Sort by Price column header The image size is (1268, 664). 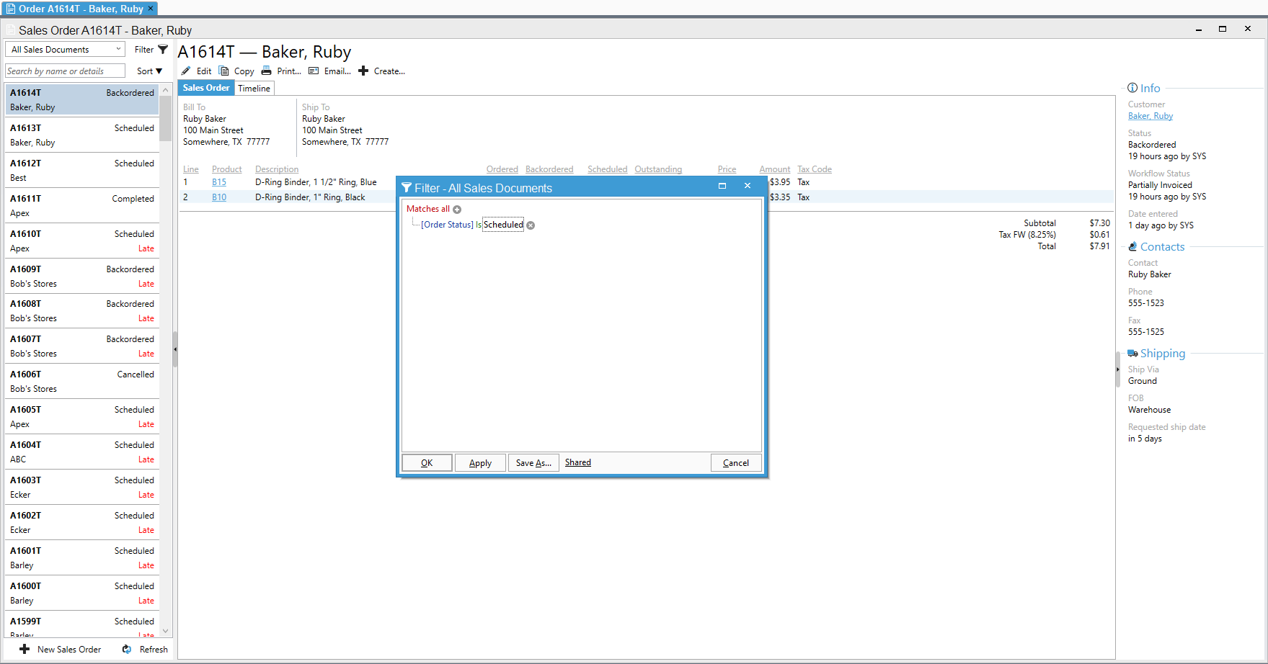(x=727, y=169)
